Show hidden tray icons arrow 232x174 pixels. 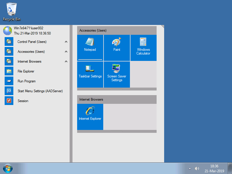click(190, 168)
